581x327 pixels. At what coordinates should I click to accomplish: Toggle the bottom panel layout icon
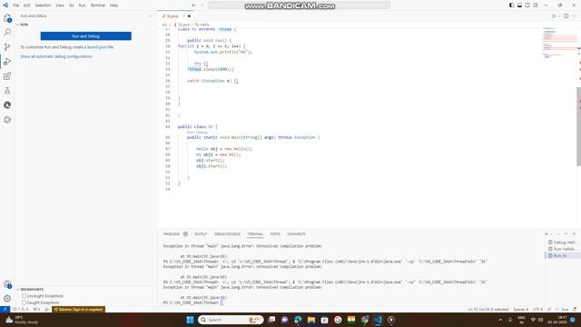(x=519, y=5)
